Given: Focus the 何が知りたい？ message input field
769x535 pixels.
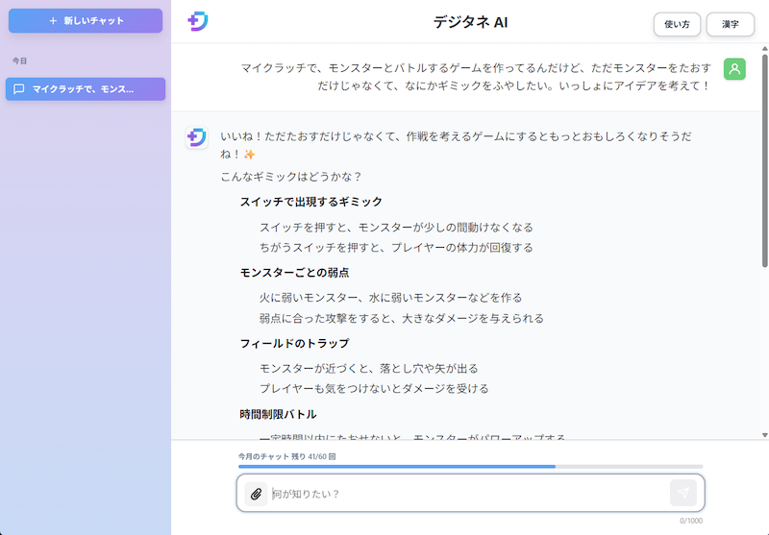Looking at the screenshot, I should pyautogui.click(x=470, y=494).
